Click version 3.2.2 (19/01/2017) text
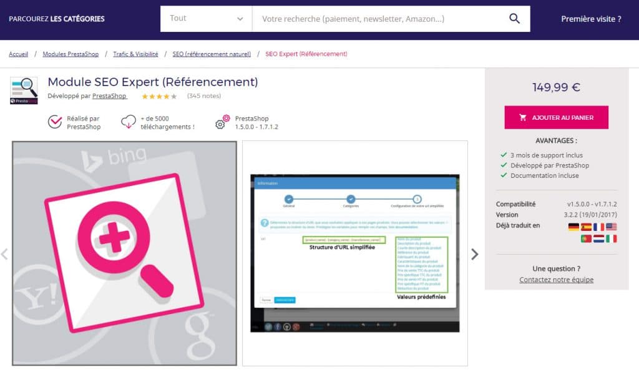Screen dimensions: 639x372 click(590, 215)
